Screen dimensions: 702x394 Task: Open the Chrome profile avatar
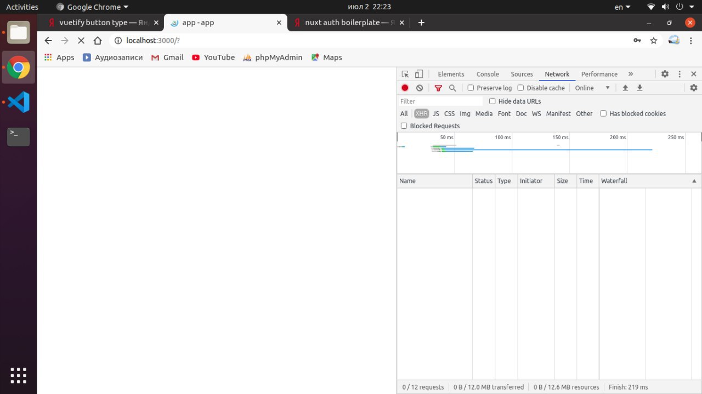point(674,40)
